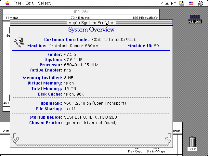The image size is (208, 156).
Task: Open the Apple menu
Action: 7,3
